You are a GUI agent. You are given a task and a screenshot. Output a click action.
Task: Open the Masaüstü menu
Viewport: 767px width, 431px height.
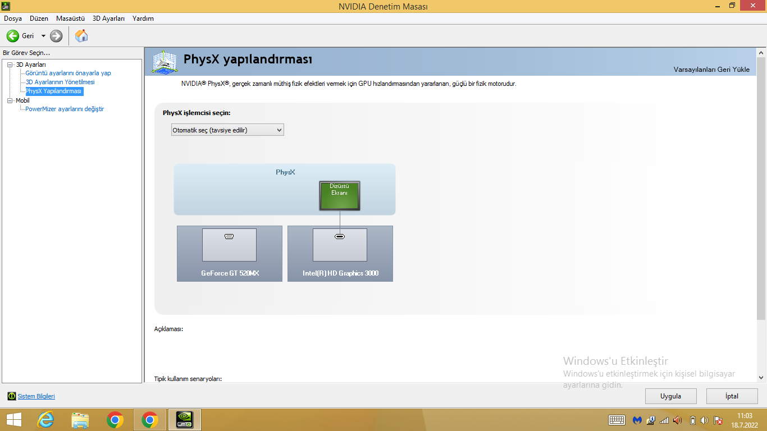click(70, 19)
